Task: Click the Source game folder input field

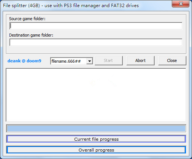Action: point(96,26)
